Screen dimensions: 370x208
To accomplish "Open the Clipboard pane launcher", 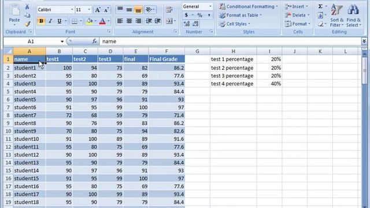I will click(x=30, y=31).
